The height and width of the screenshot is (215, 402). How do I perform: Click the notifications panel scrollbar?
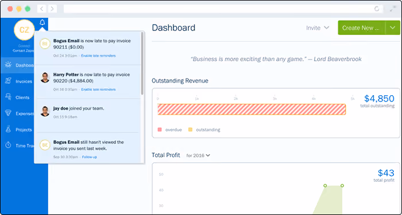[142, 64]
